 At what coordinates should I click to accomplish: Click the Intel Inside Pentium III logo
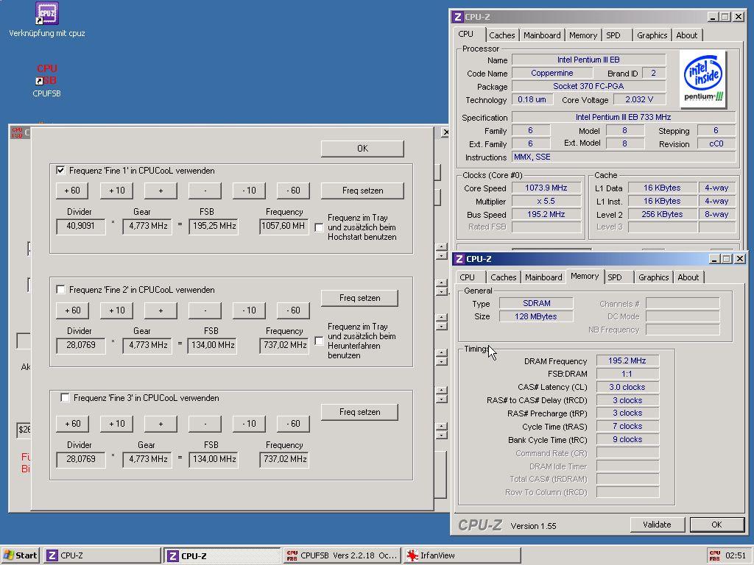pyautogui.click(x=703, y=79)
